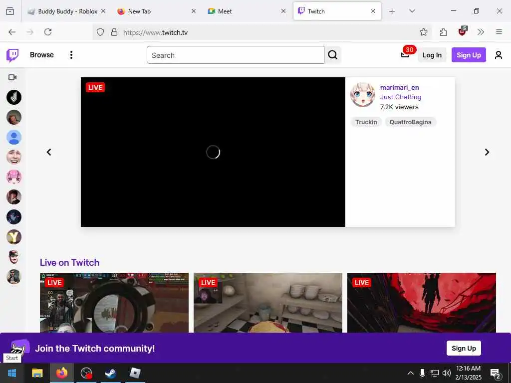511x383 pixels.
Task: Click the tracking protection shield icon
Action: 100,32
